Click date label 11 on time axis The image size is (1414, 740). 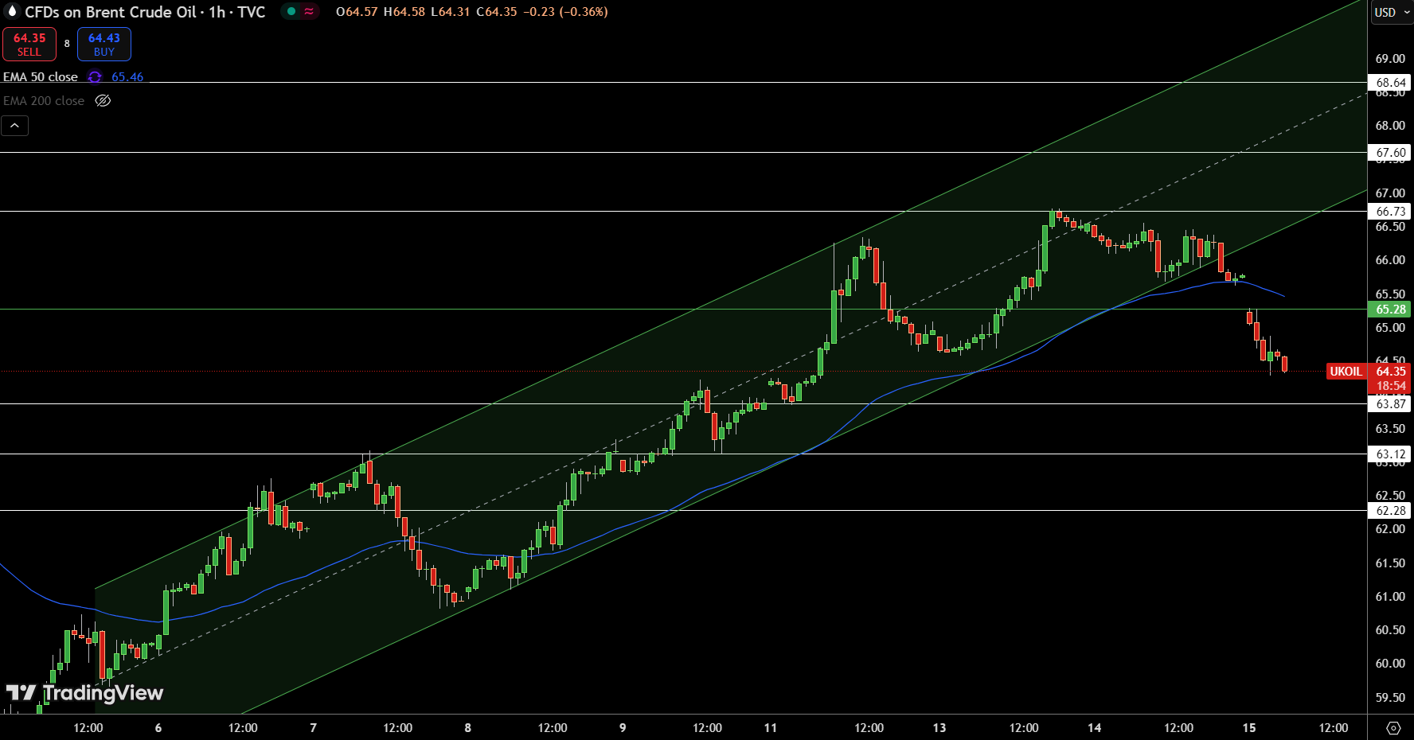(x=770, y=728)
